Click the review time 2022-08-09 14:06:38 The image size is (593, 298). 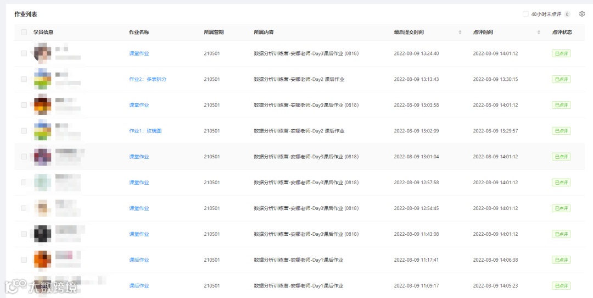coord(495,260)
